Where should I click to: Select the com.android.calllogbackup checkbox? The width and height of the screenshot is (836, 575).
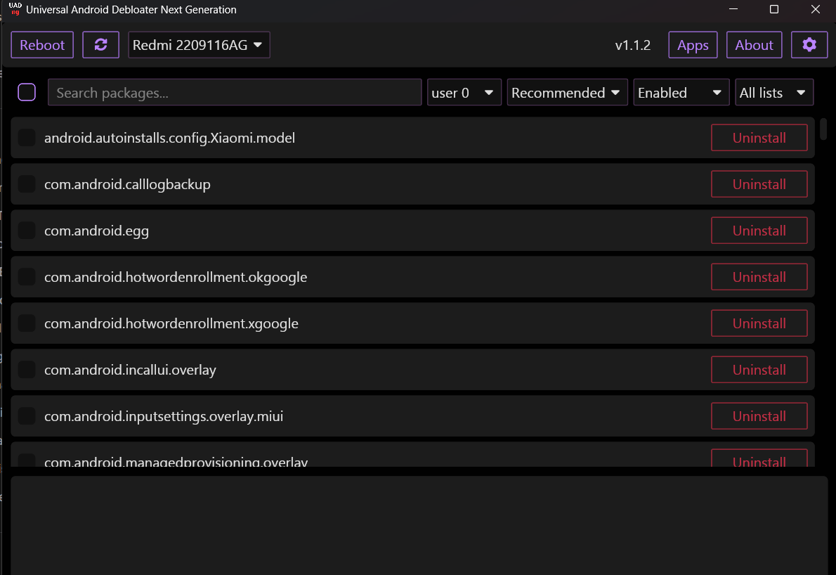pyautogui.click(x=27, y=184)
